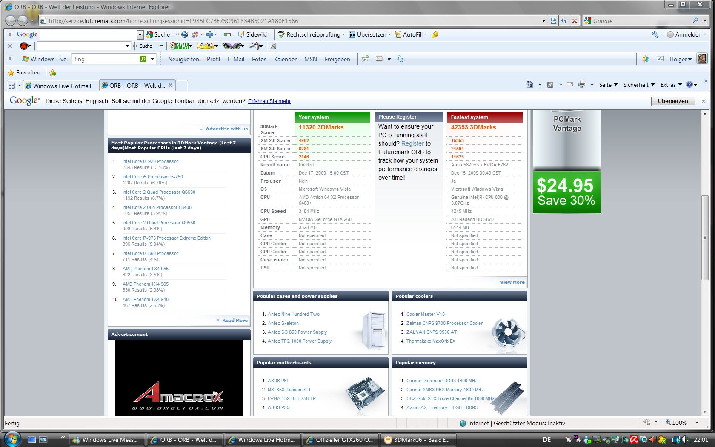Screen dimensions: 715x447
Task: Expand the Seite menu dropdown
Action: [x=615, y=85]
